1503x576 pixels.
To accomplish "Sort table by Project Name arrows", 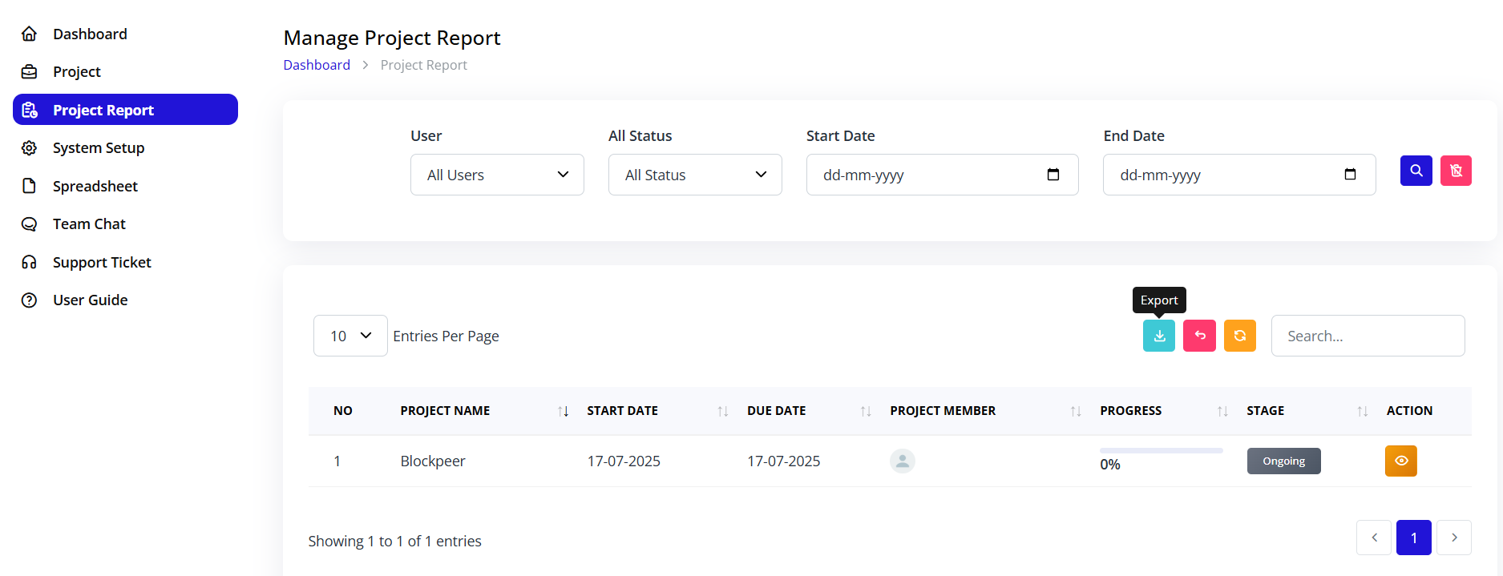I will (564, 411).
